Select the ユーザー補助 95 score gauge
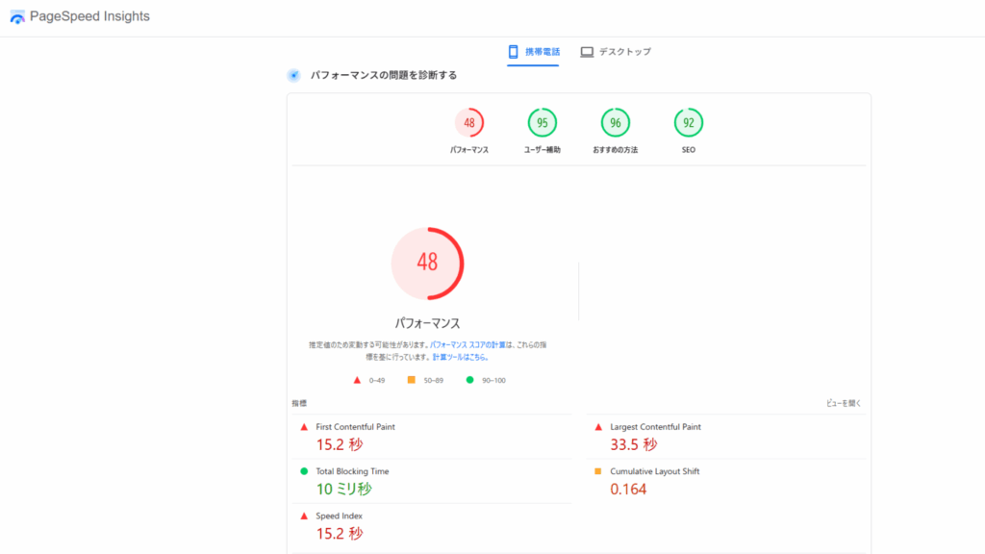The width and height of the screenshot is (985, 554). [543, 123]
